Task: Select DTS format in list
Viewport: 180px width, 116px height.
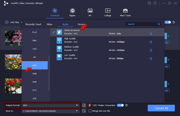Action: click(x=35, y=90)
